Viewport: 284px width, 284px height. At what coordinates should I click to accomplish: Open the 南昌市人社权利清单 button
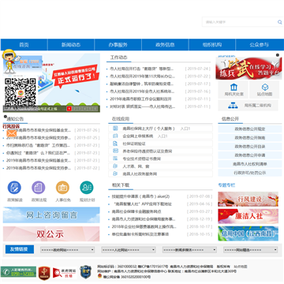coord(249,164)
